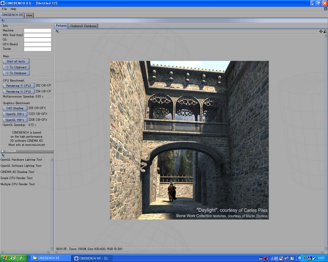Click the console scroll up arrow
328x262 pixels.
(52, 160)
